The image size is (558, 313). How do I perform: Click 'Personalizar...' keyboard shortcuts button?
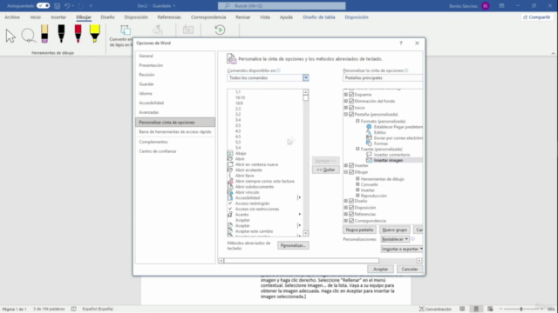(293, 245)
